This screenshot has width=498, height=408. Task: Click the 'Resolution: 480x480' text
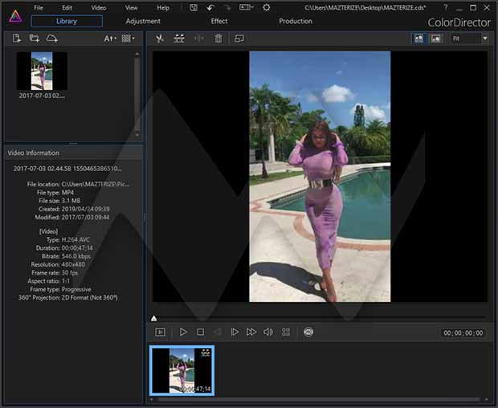point(58,264)
